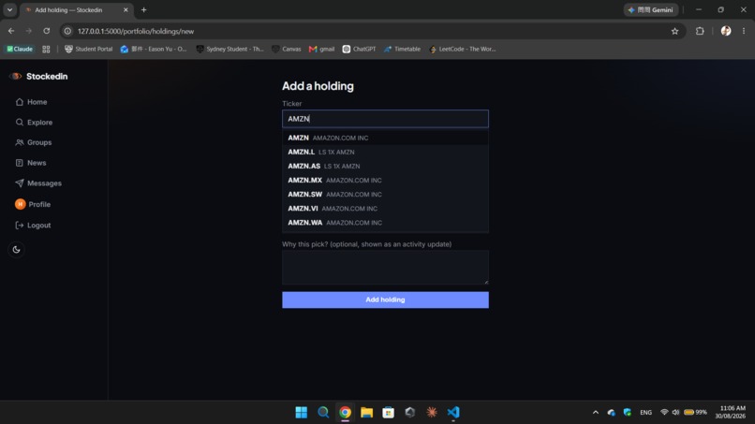
Task: Open Visual Studio Code from taskbar
Action: 453,413
